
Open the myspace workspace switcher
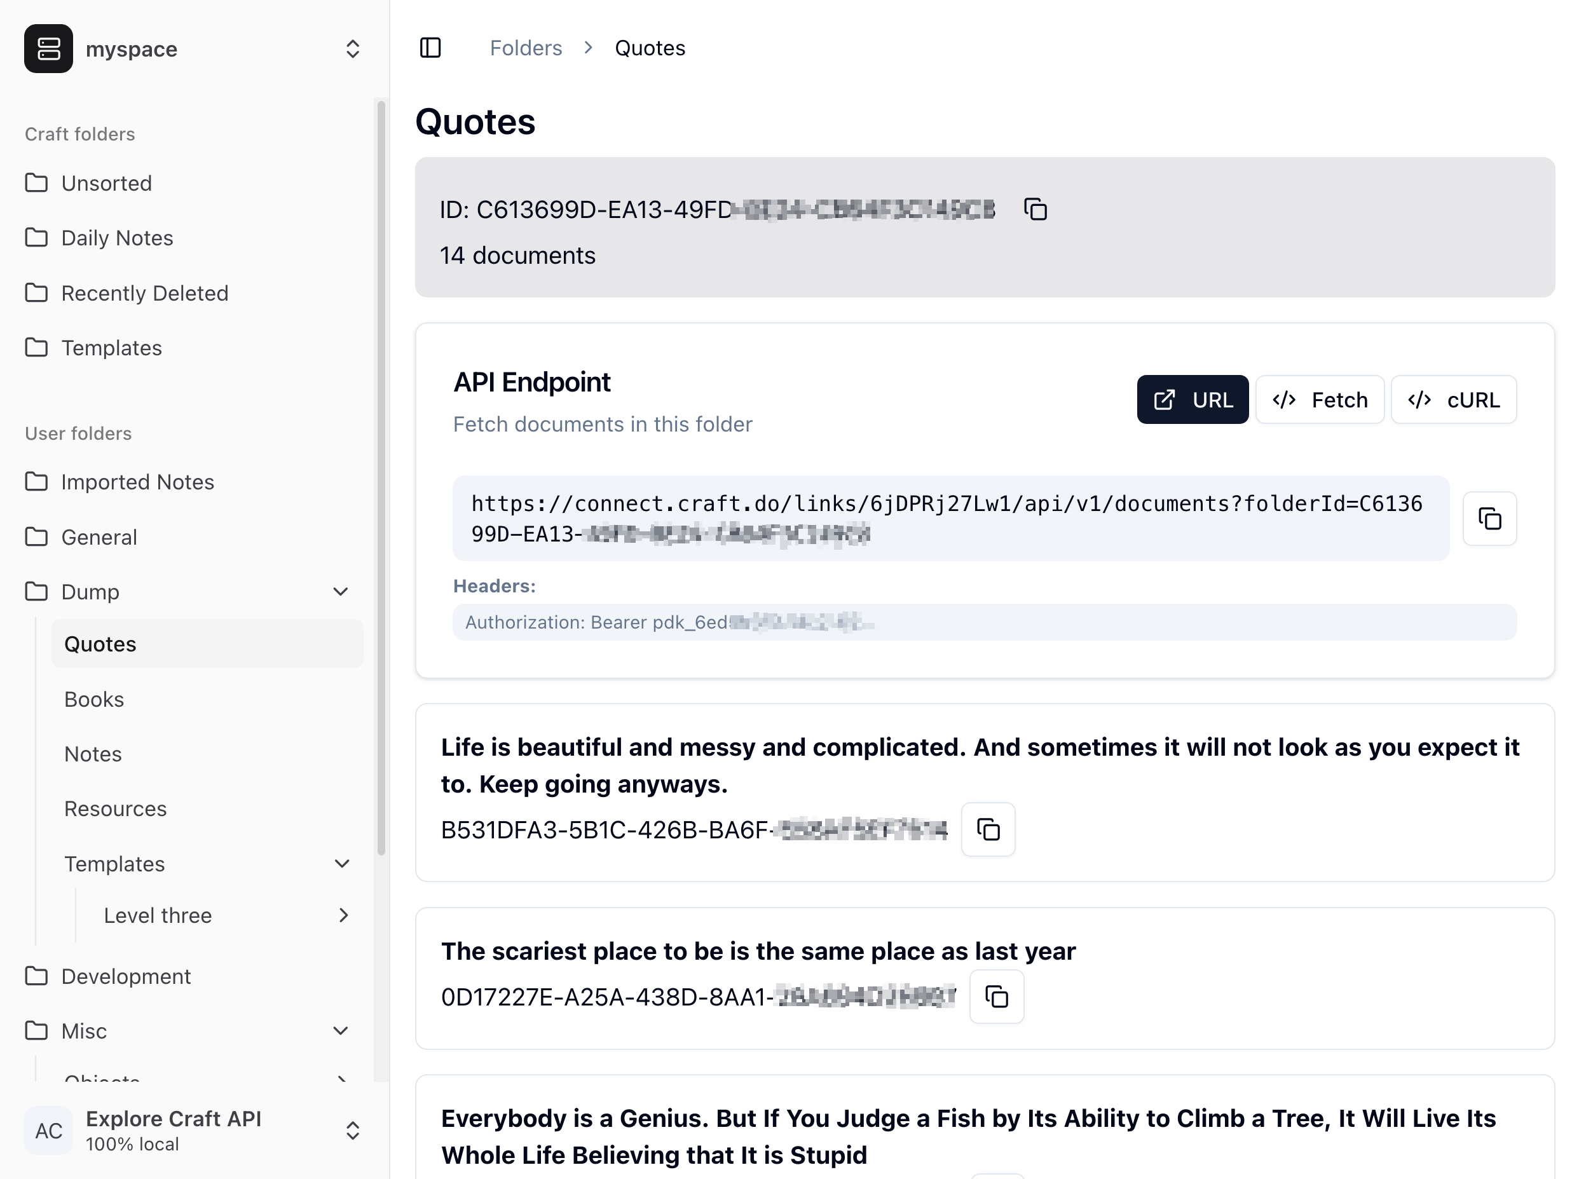[x=353, y=48]
